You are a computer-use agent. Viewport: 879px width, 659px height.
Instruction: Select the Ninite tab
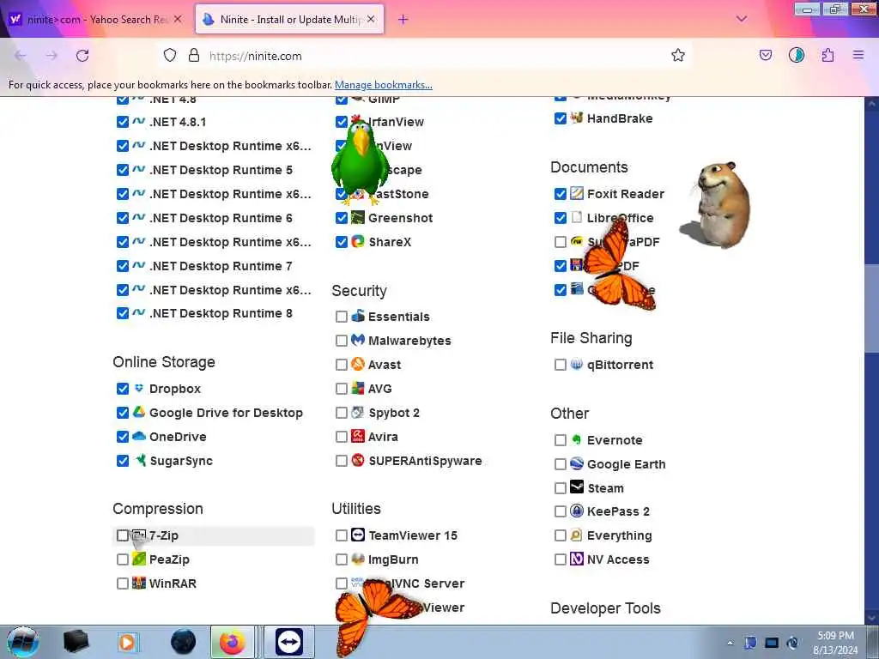coord(289,19)
